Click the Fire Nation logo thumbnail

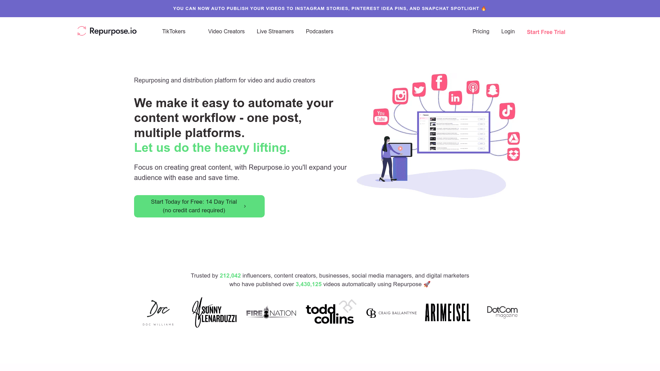(271, 312)
